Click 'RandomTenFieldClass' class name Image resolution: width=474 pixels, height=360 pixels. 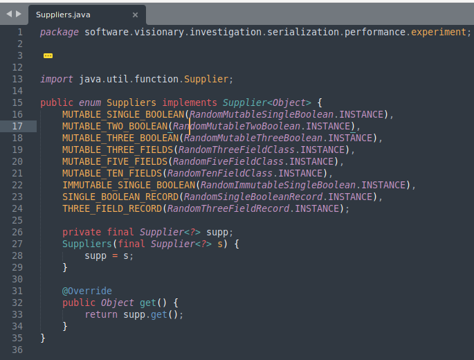tap(220, 173)
